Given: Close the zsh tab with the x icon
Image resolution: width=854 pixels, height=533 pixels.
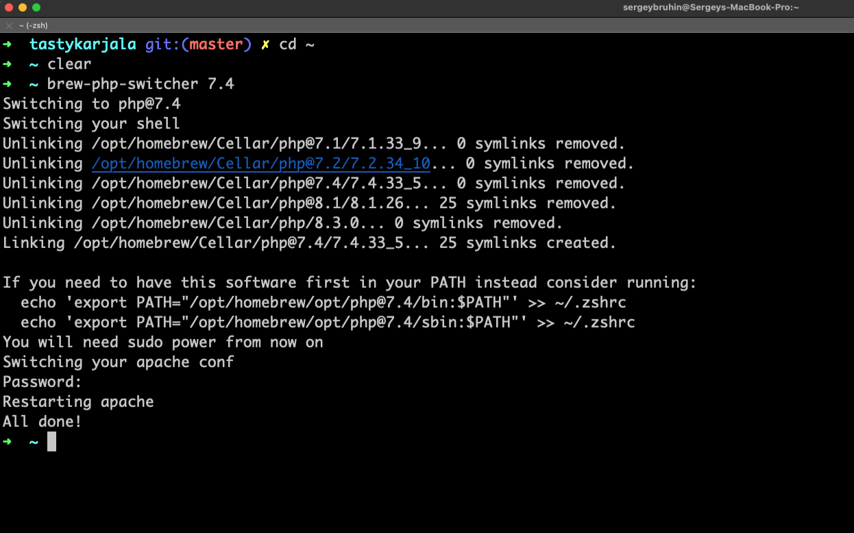Looking at the screenshot, I should click(9, 26).
